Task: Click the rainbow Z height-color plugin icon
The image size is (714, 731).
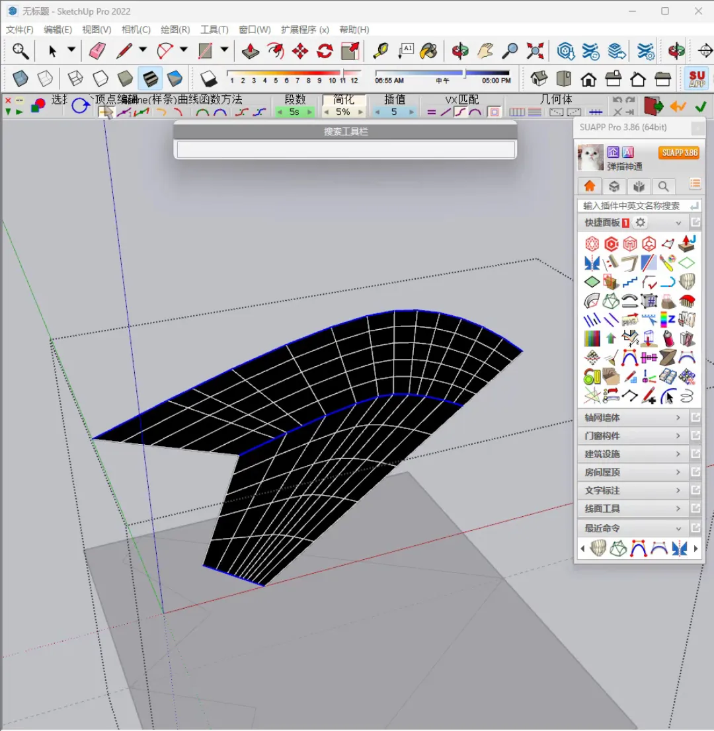Action: pyautogui.click(x=668, y=319)
